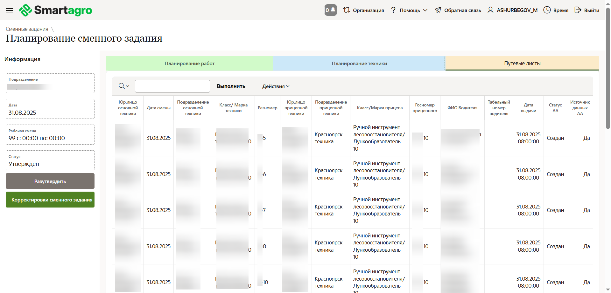Open the notifications bell badge
The height and width of the screenshot is (293, 611).
pyautogui.click(x=331, y=10)
